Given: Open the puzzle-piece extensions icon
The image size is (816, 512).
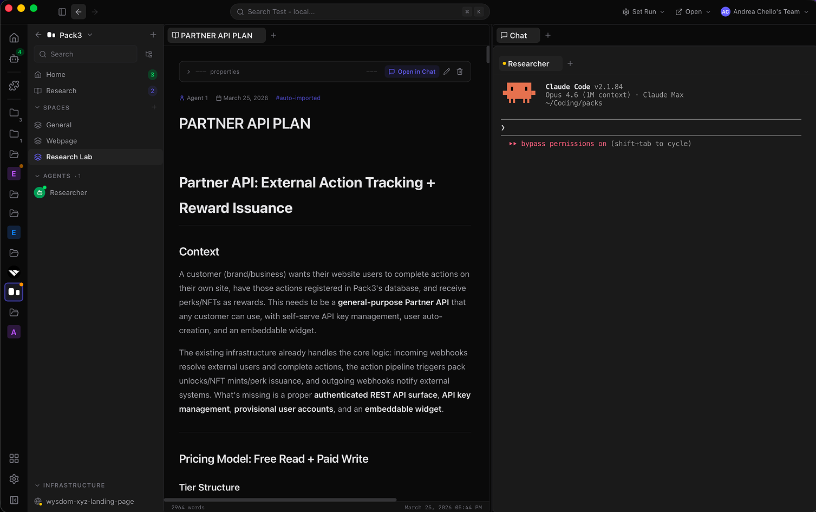Looking at the screenshot, I should [x=14, y=86].
